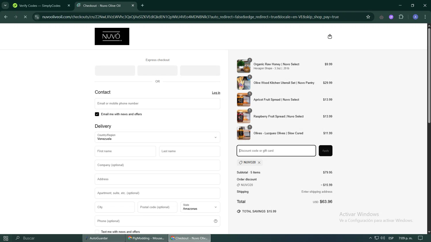Open the Windows Start menu
Screen dimensions: 431x242
[6, 238]
